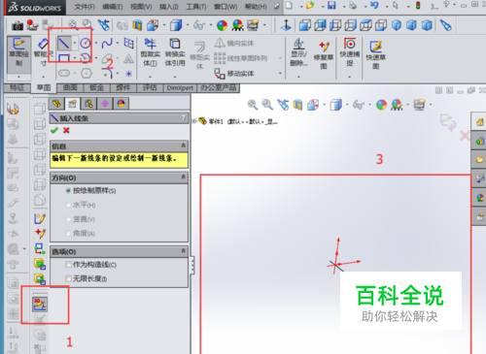Image resolution: width=486 pixels, height=354 pixels.
Task: Collapse the Message (信息) section
Action: point(184,145)
